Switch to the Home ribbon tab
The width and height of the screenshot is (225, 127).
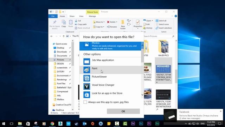tap(62, 16)
